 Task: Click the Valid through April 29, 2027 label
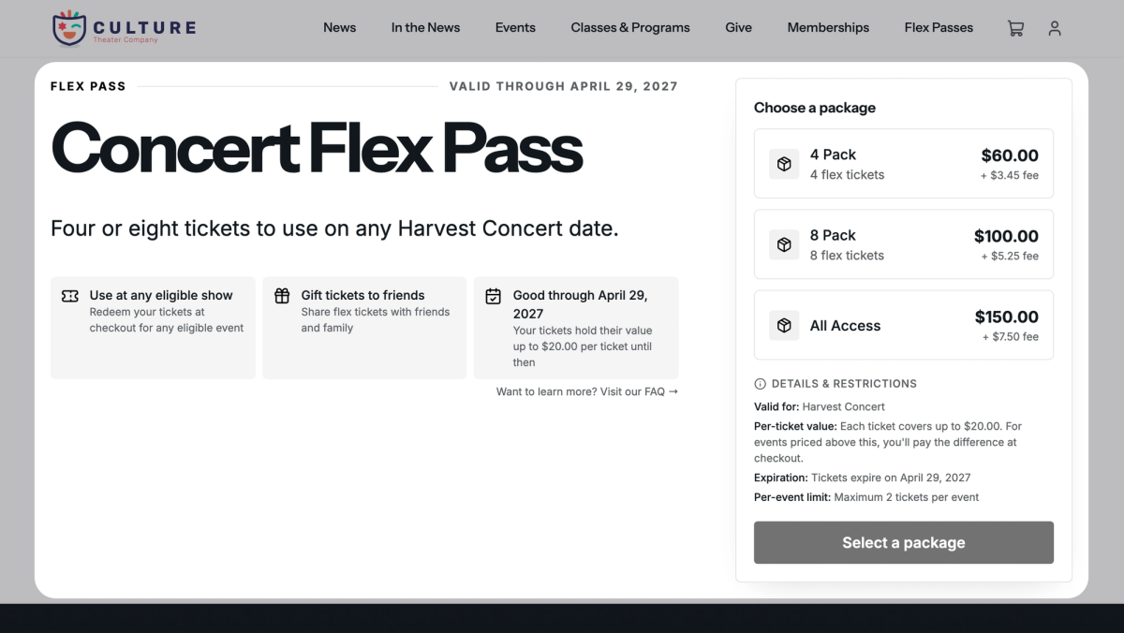click(x=563, y=86)
